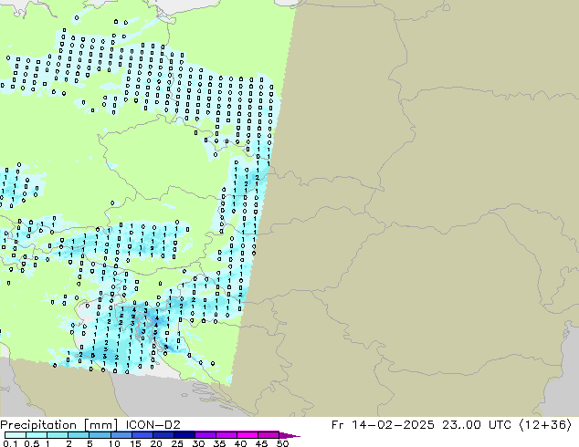The width and height of the screenshot is (579, 447).
Task: Click the '40' legend value
Action: (x=240, y=443)
